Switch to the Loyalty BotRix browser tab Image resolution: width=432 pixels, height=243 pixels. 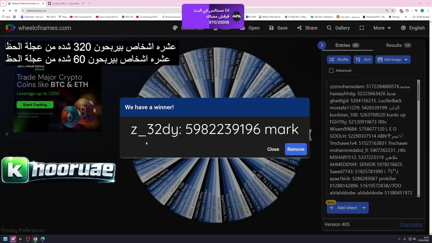pos(66,3)
